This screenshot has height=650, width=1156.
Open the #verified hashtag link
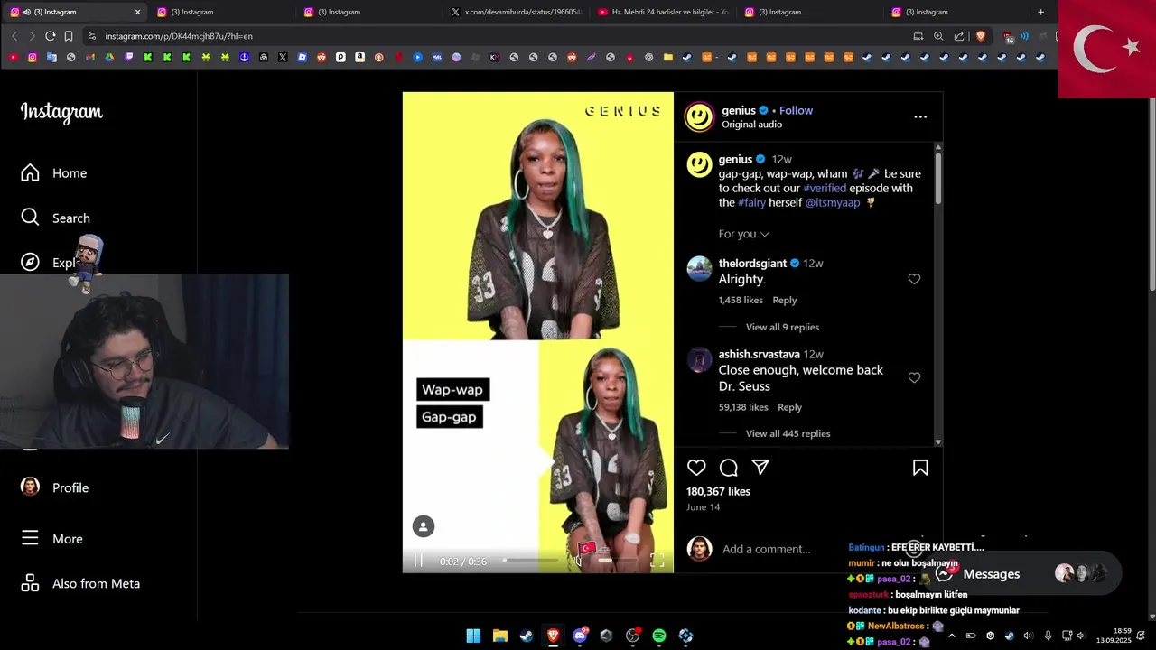coord(825,188)
